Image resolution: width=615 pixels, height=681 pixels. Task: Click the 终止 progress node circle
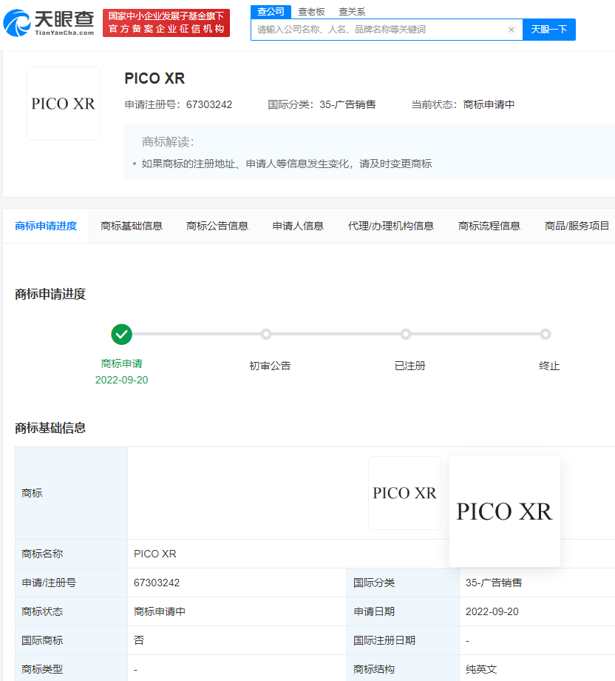coord(546,334)
